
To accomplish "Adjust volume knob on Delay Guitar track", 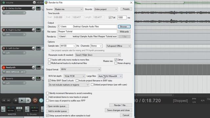I will coord(33,8).
